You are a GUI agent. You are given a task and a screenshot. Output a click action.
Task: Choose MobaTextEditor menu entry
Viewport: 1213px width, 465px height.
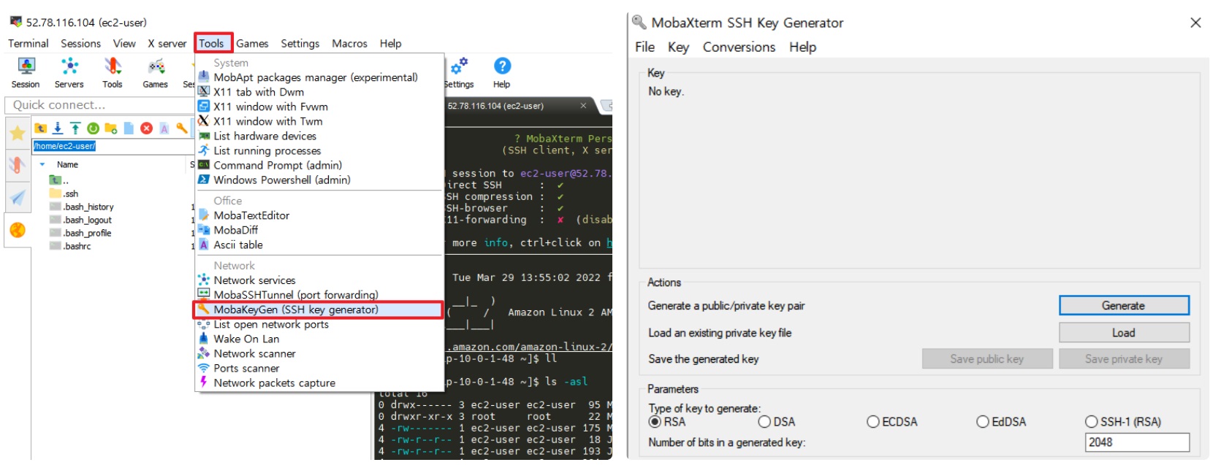coord(319,215)
